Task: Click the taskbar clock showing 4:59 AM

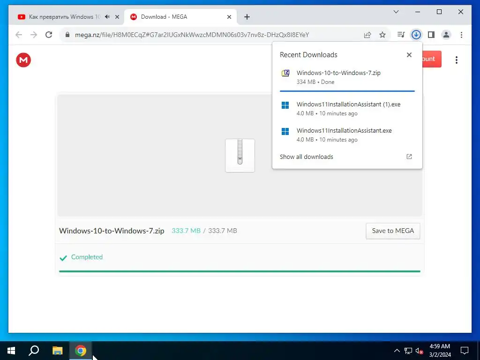Action: pyautogui.click(x=440, y=351)
